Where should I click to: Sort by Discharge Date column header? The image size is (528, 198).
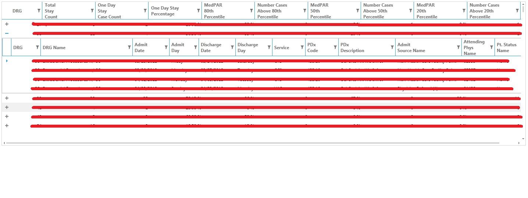(211, 48)
